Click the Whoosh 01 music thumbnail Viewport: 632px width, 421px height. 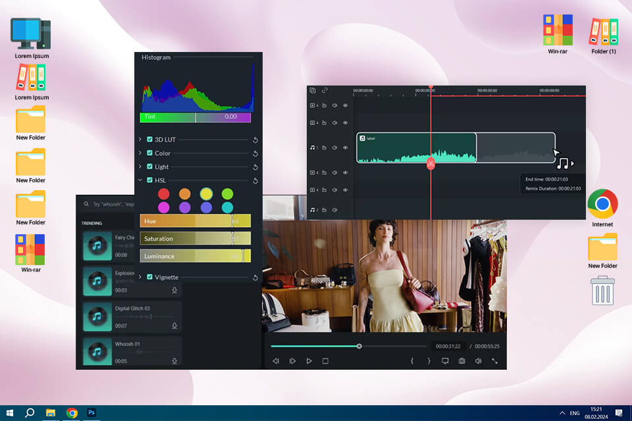pyautogui.click(x=97, y=352)
